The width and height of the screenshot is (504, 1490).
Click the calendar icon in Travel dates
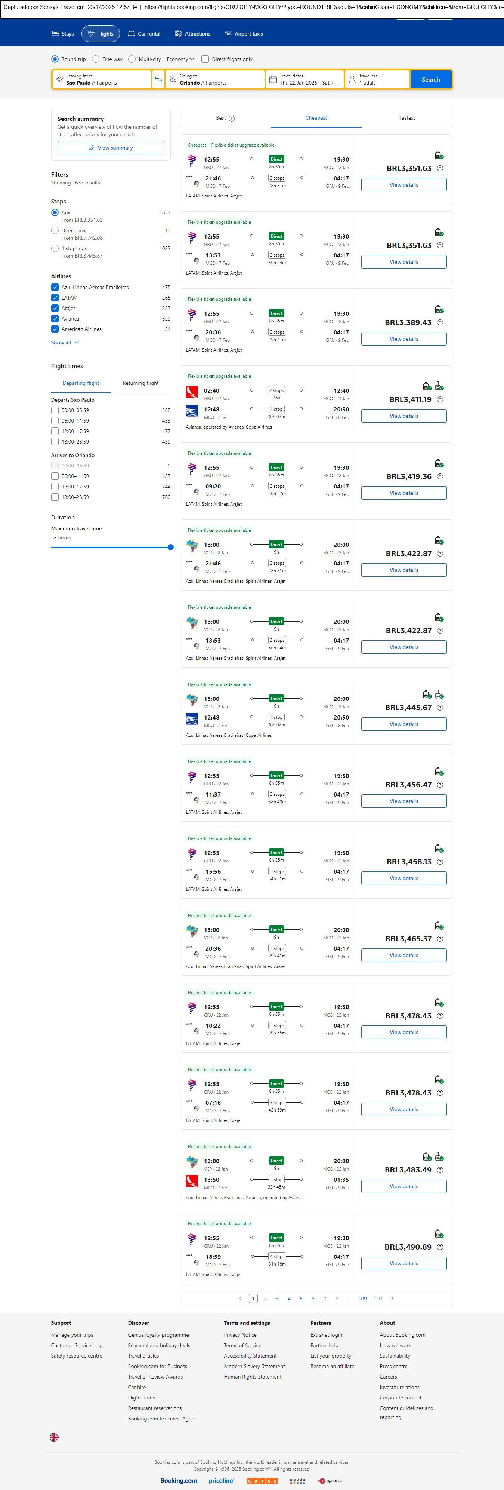tap(272, 79)
